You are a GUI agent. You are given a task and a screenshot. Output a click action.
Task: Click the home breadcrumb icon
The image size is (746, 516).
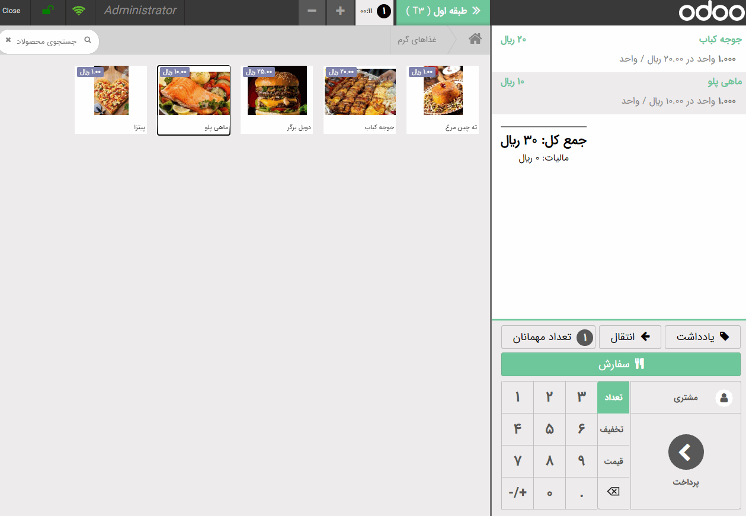coord(475,39)
